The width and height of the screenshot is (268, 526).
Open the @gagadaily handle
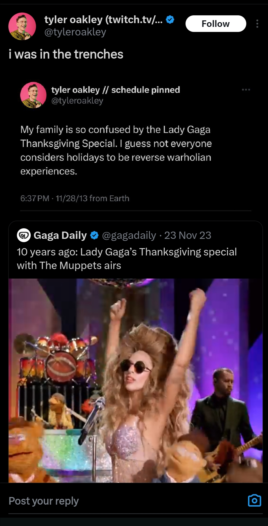pyautogui.click(x=129, y=235)
